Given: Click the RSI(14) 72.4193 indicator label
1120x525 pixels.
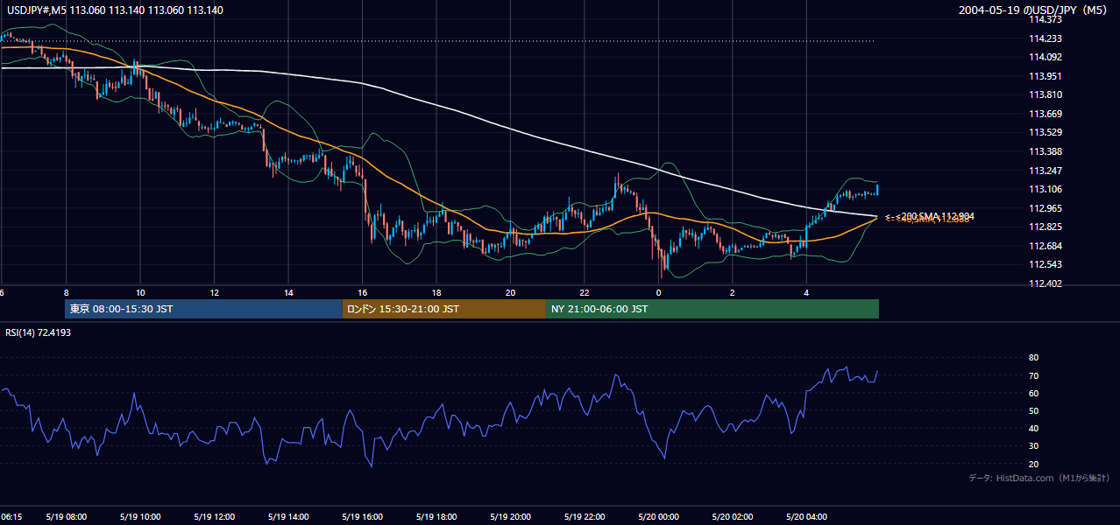Looking at the screenshot, I should [x=39, y=332].
